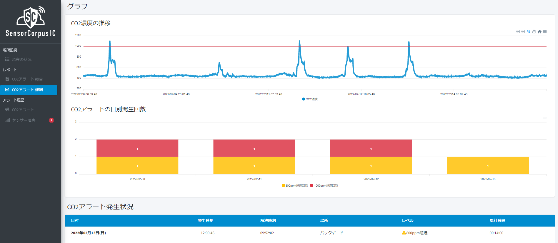Zoom out on the CO2 chart
The width and height of the screenshot is (558, 243).
coord(523,31)
